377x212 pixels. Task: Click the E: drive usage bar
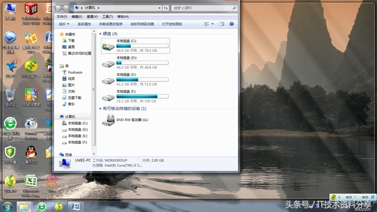pos(142,79)
